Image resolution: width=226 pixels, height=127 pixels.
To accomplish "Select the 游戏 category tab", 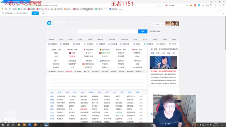I will pos(75,93).
